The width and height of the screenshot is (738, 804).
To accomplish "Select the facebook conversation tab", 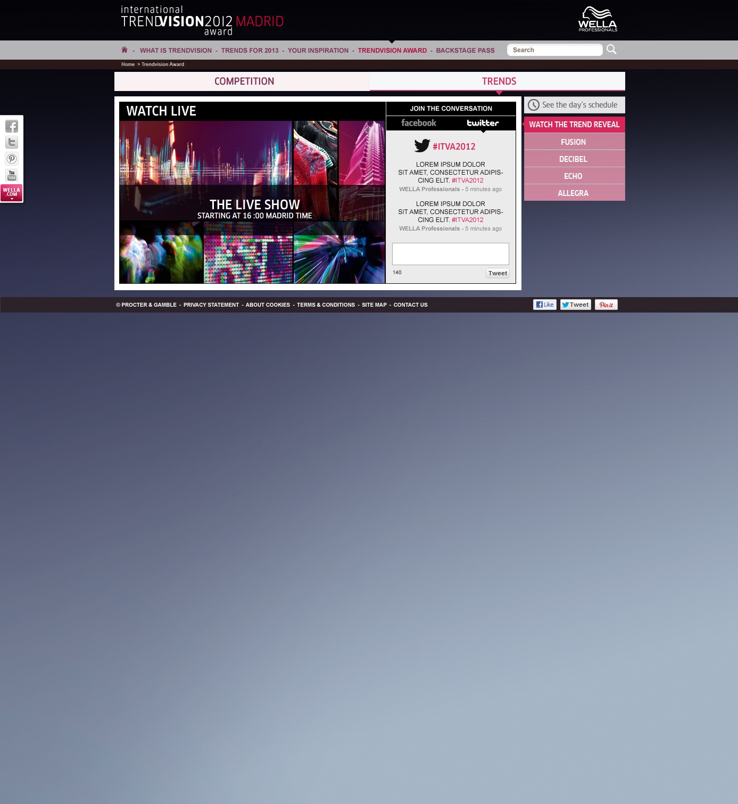I will (419, 123).
